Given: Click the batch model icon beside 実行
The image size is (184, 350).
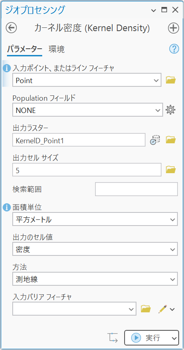Looking at the screenshot, I should point(114,337).
